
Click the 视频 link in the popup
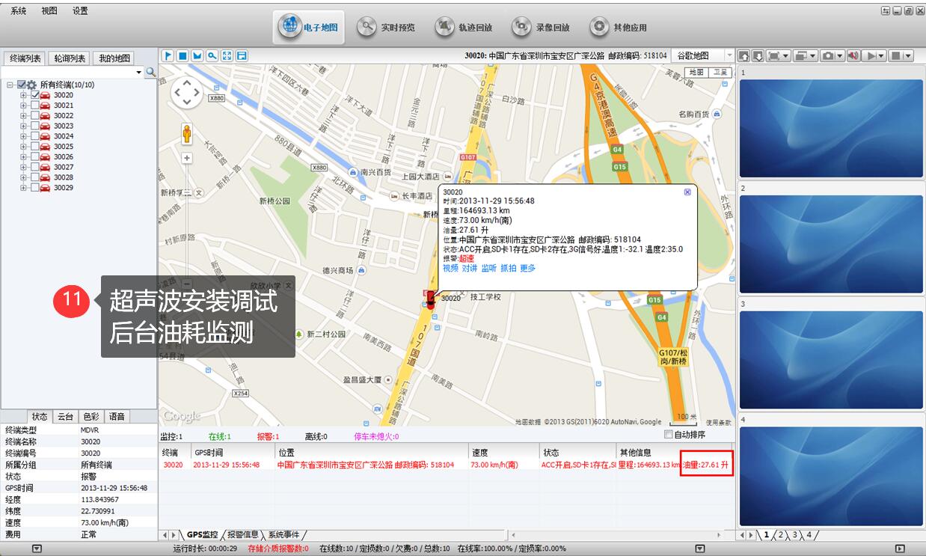click(450, 268)
